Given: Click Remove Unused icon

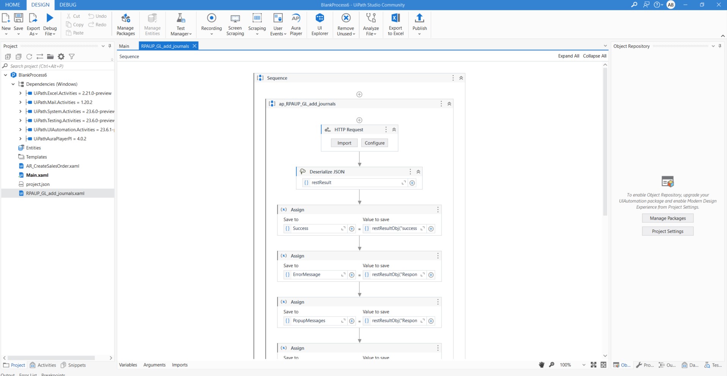Looking at the screenshot, I should 346,18.
